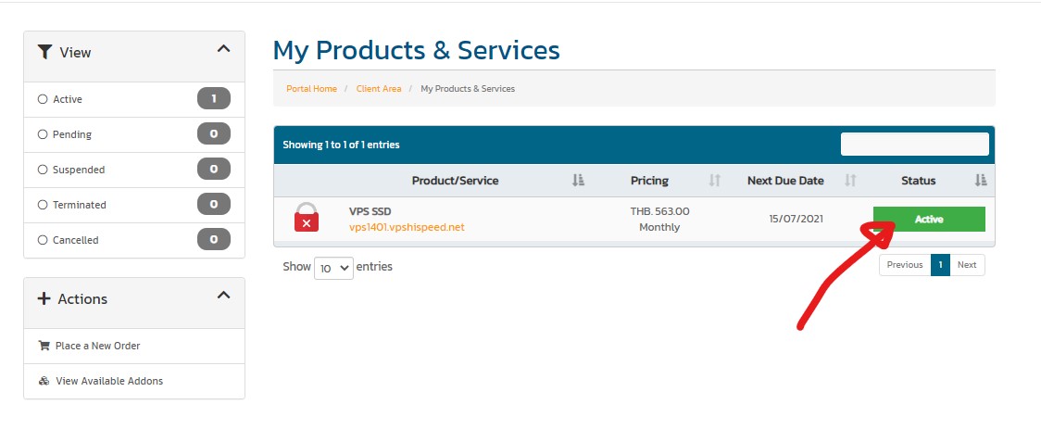Sort by Pricing column sort icon
The height and width of the screenshot is (442, 1041).
(x=714, y=180)
